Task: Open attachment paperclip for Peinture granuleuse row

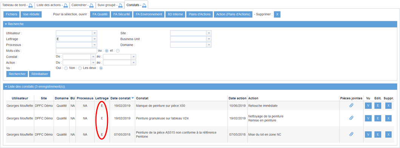Action: [x=351, y=118]
